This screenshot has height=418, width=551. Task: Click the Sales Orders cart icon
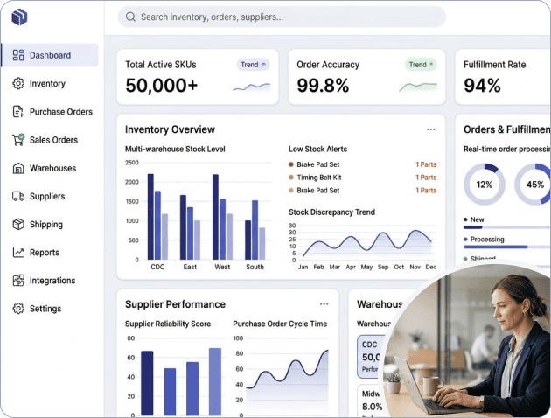[x=18, y=140]
